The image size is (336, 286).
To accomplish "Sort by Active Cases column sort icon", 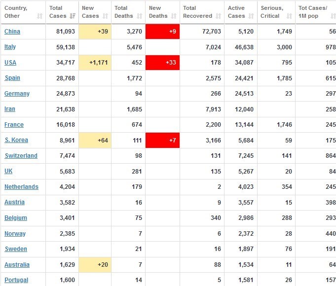I will click(x=251, y=16).
